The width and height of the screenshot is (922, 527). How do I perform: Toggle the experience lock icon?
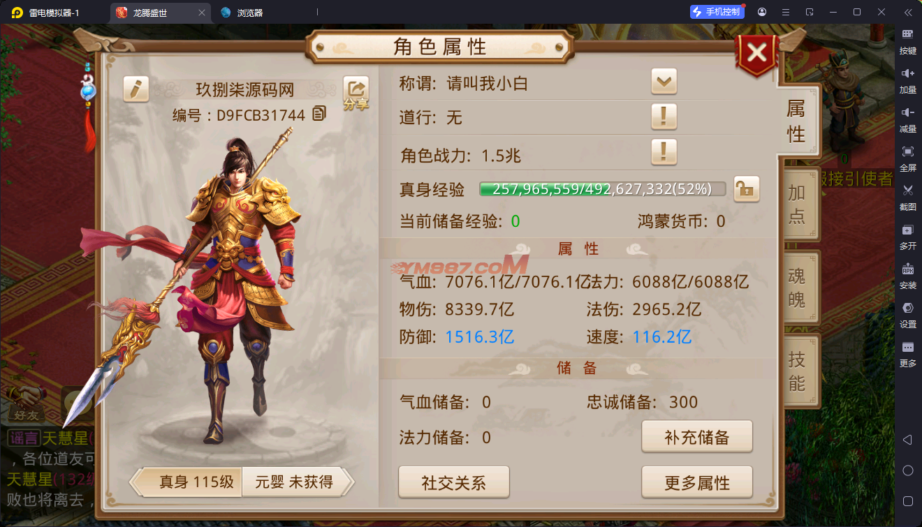pos(746,188)
